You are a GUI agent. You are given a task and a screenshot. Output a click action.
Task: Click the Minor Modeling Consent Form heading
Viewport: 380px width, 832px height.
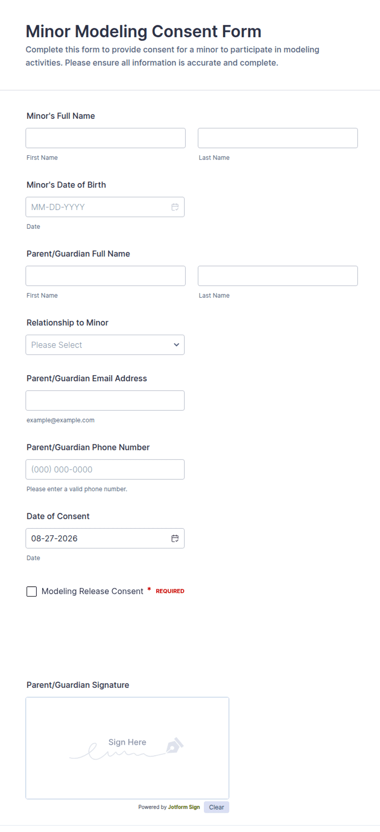tap(143, 31)
